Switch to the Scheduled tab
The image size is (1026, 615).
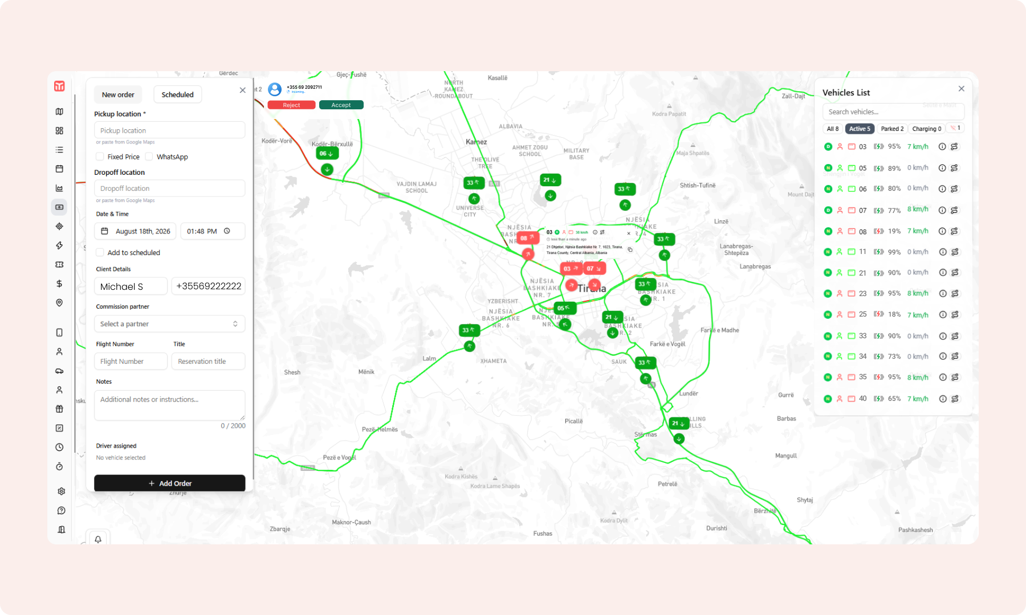click(x=177, y=95)
